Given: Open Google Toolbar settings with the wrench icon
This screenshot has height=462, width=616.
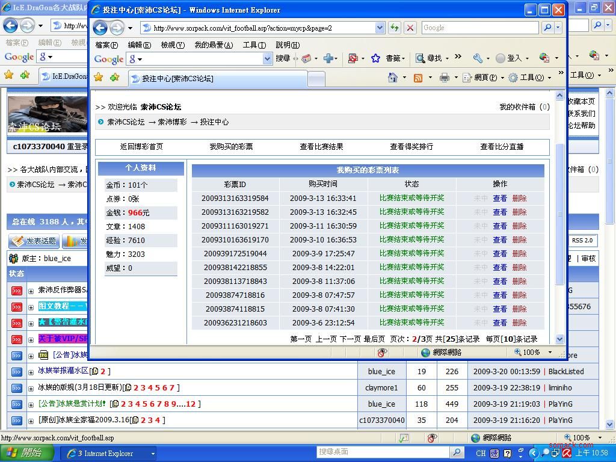Looking at the screenshot, I should point(479,58).
